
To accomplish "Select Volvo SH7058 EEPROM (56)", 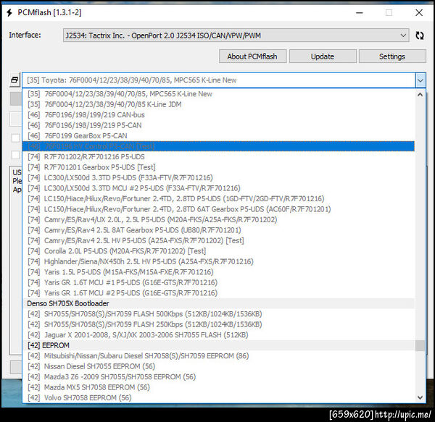I will point(218,398).
